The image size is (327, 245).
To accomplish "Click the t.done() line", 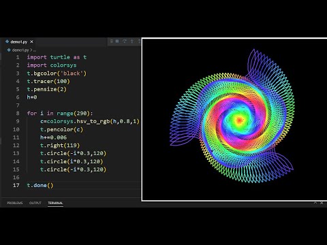I will coord(40,185).
